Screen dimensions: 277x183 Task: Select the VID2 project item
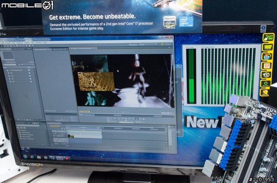click(11, 76)
